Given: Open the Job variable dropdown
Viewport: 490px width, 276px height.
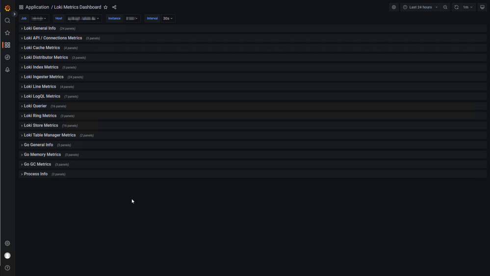Looking at the screenshot, I should 39,19.
